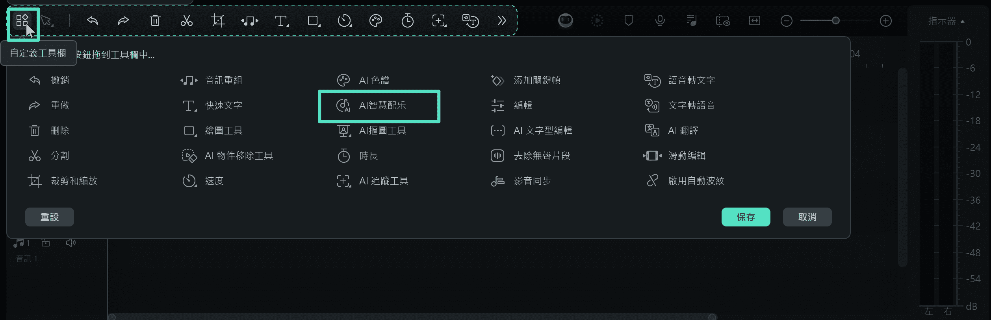Choose 影音同步 item
The height and width of the screenshot is (320, 991).
(521, 181)
